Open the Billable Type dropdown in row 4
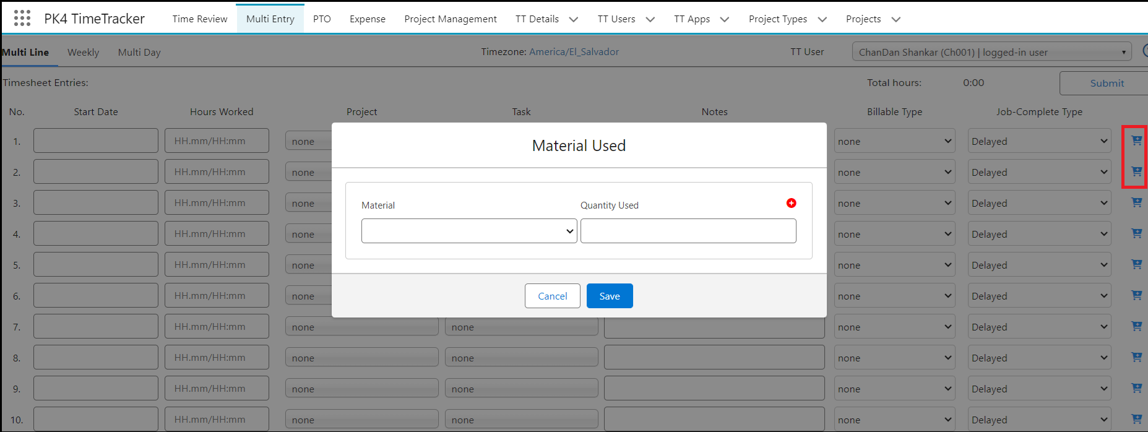 [x=894, y=234]
